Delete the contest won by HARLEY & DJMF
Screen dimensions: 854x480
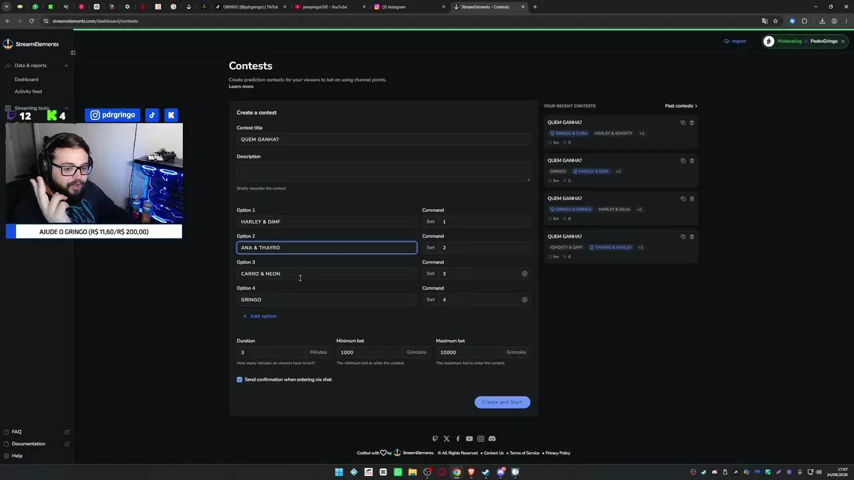(692, 161)
